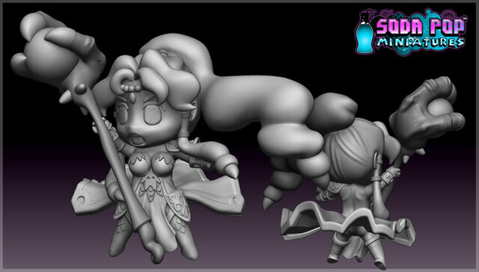The image size is (479, 272).
Task: Click the word MINIATURES in the logo
Action: pyautogui.click(x=421, y=43)
